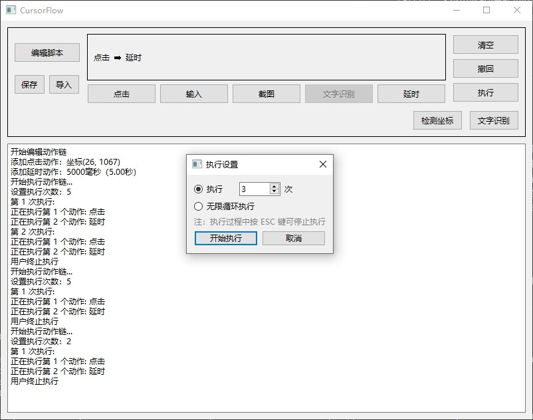Minimize the CursorFlow window
The height and width of the screenshot is (420, 533).
coord(457,10)
